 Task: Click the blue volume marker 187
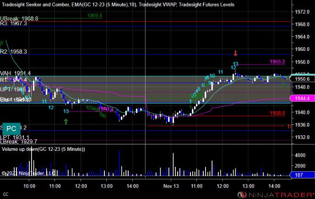302,175
